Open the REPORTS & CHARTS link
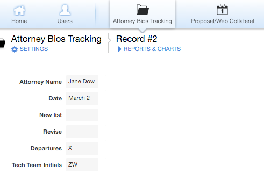264x195 pixels. 152,49
